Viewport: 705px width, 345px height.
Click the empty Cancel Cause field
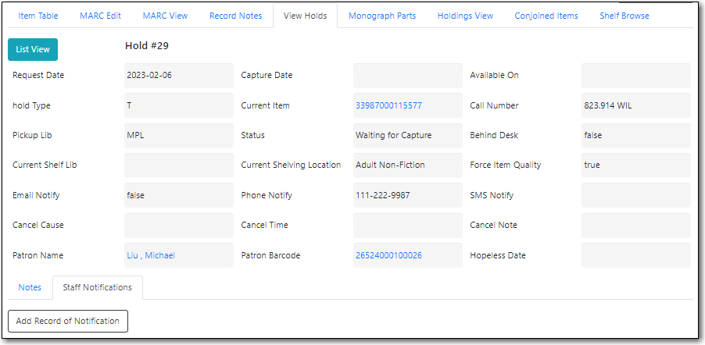pos(179,226)
